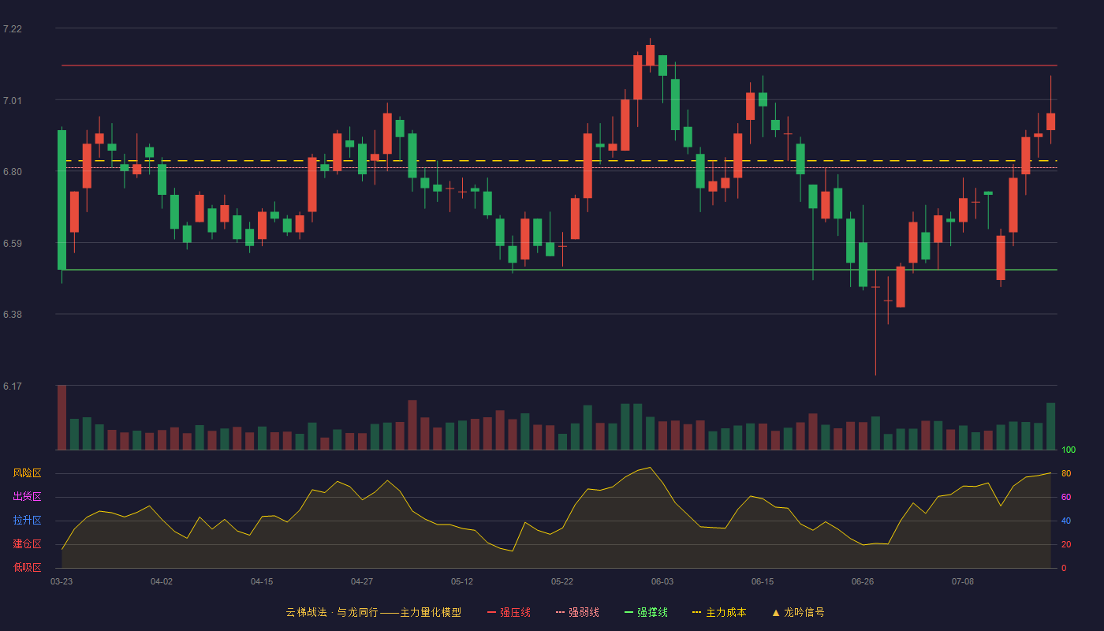Click the 03-23 date label
The height and width of the screenshot is (631, 1104).
(62, 581)
